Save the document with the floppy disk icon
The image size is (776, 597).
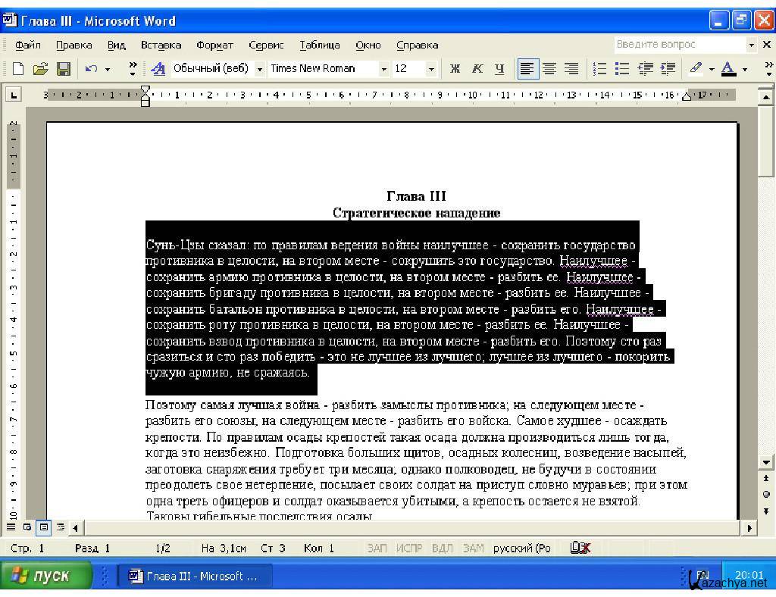point(64,69)
